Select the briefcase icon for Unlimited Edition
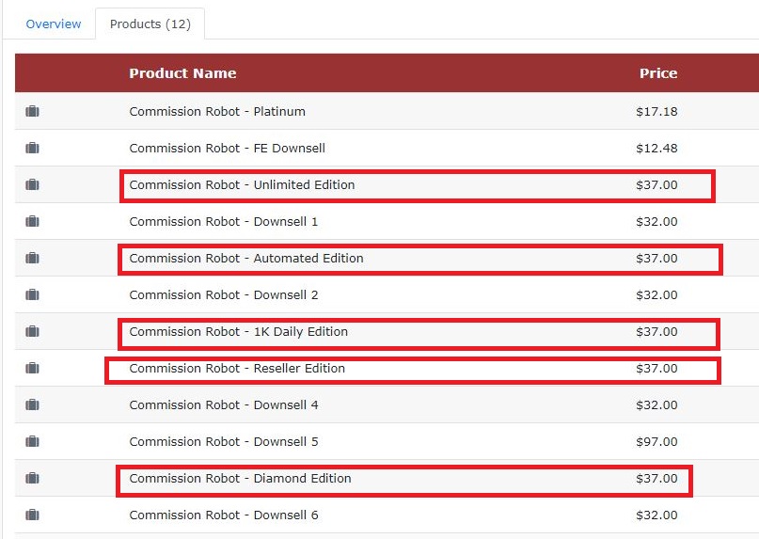Screen dimensions: 759x539 pos(32,184)
